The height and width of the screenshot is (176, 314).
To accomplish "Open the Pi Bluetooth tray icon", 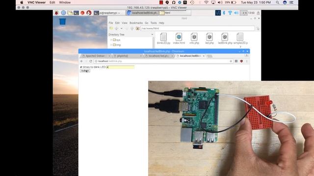I will click(x=224, y=13).
